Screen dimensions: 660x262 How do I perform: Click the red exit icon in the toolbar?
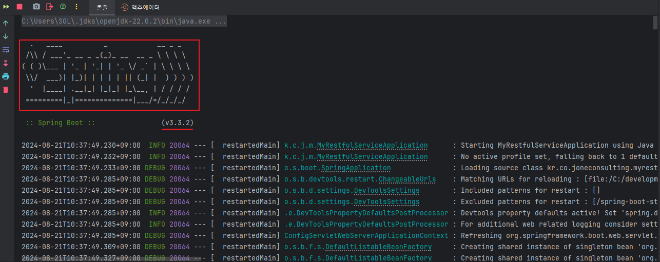point(50,7)
